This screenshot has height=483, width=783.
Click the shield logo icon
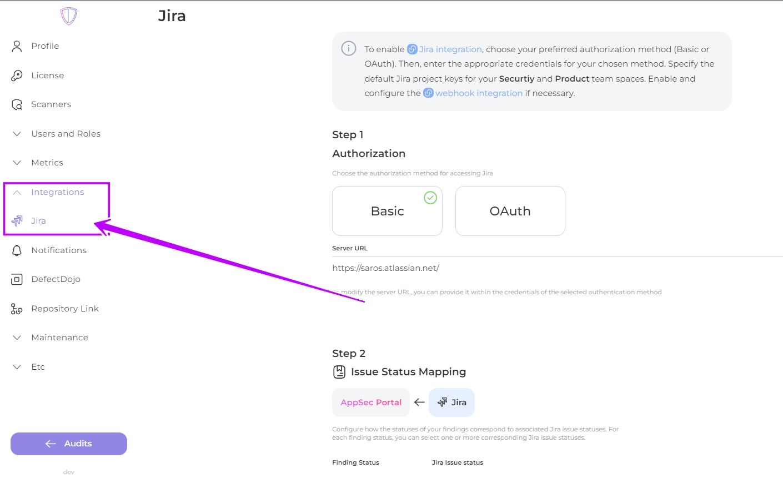(69, 16)
